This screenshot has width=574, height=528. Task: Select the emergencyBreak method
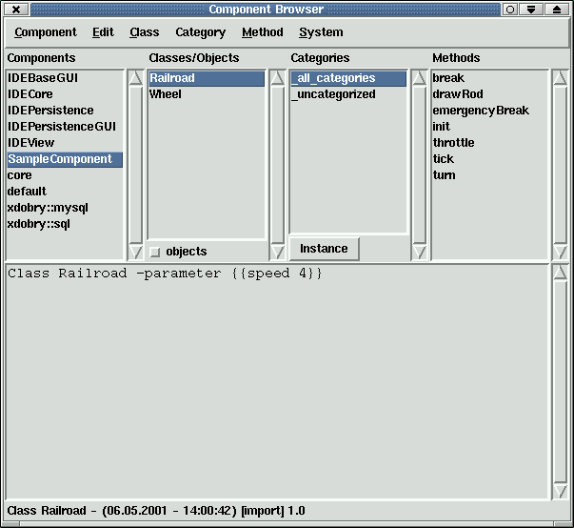481,111
